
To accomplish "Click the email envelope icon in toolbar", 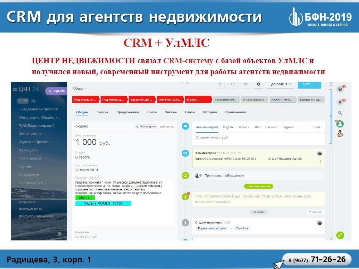I will 233,84.
